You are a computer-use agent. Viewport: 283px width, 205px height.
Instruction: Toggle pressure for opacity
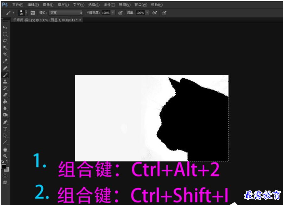tap(120, 13)
